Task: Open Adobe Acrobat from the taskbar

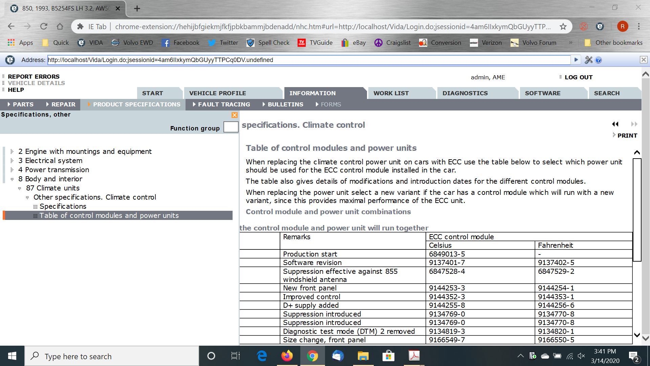Action: (414, 356)
